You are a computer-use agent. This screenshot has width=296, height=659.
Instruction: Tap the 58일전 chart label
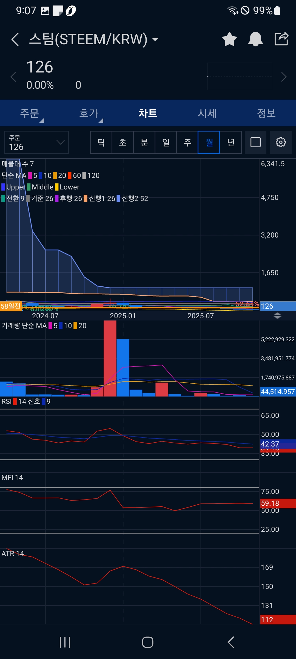[x=11, y=306]
